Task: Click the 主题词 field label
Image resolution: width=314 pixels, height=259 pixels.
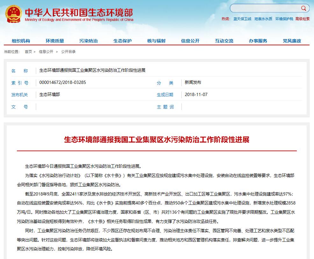Action: [165, 107]
